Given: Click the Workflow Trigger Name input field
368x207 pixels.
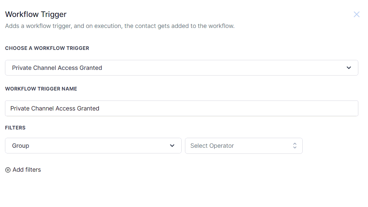Looking at the screenshot, I should 181,108.
